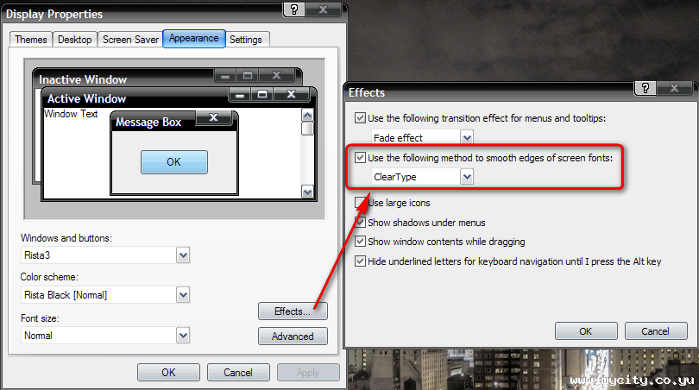Toggle transition effect for menus checkbox
This screenshot has height=390, width=699.
point(360,118)
